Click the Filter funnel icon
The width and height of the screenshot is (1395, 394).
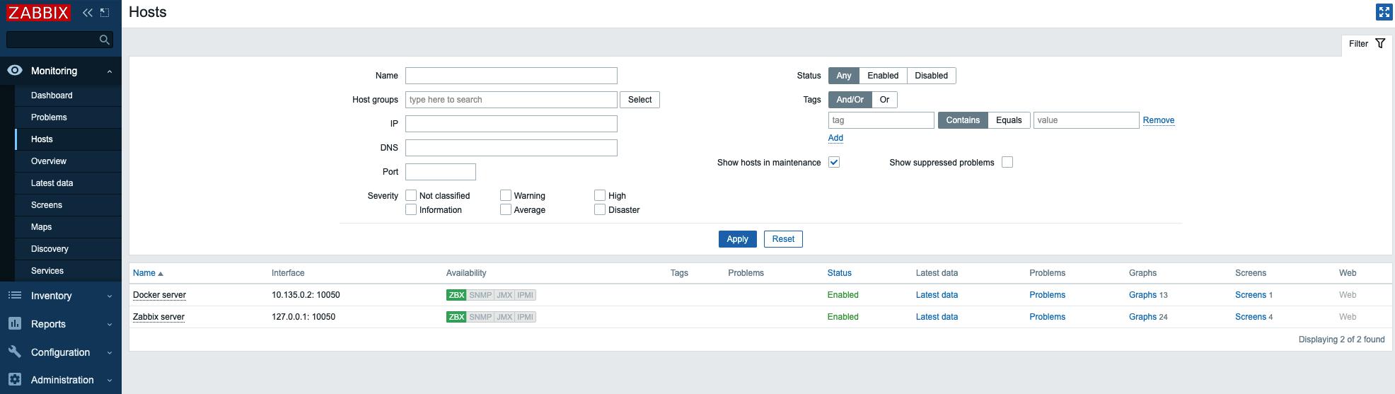[x=1380, y=44]
